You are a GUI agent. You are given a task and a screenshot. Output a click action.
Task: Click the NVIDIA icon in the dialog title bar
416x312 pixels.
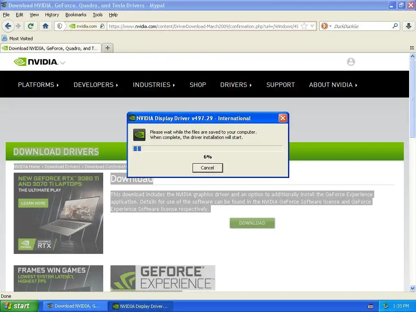pos(132,118)
